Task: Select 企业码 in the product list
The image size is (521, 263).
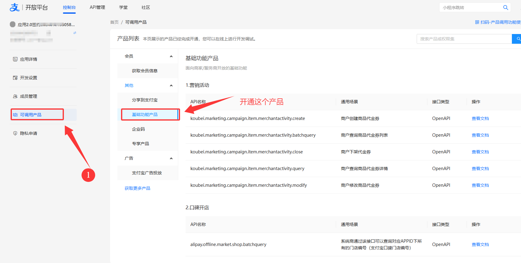Action: pos(138,129)
